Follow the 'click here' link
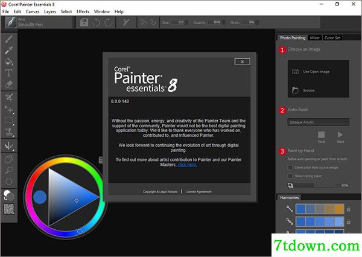 pos(187,165)
